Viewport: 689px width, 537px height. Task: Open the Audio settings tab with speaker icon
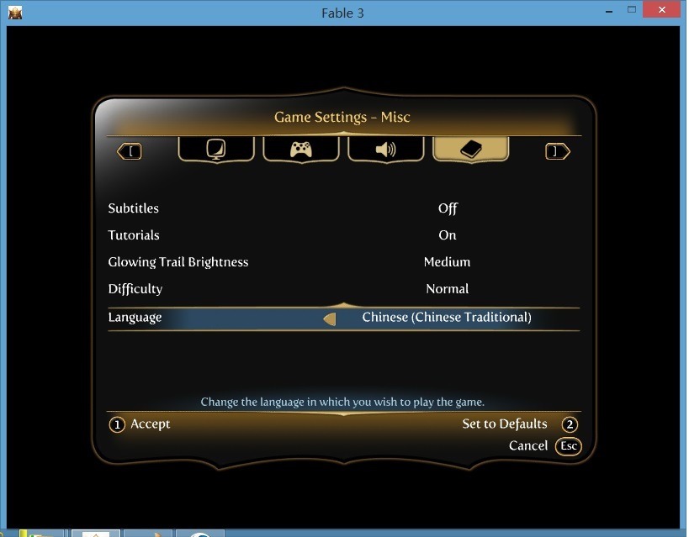(x=386, y=150)
